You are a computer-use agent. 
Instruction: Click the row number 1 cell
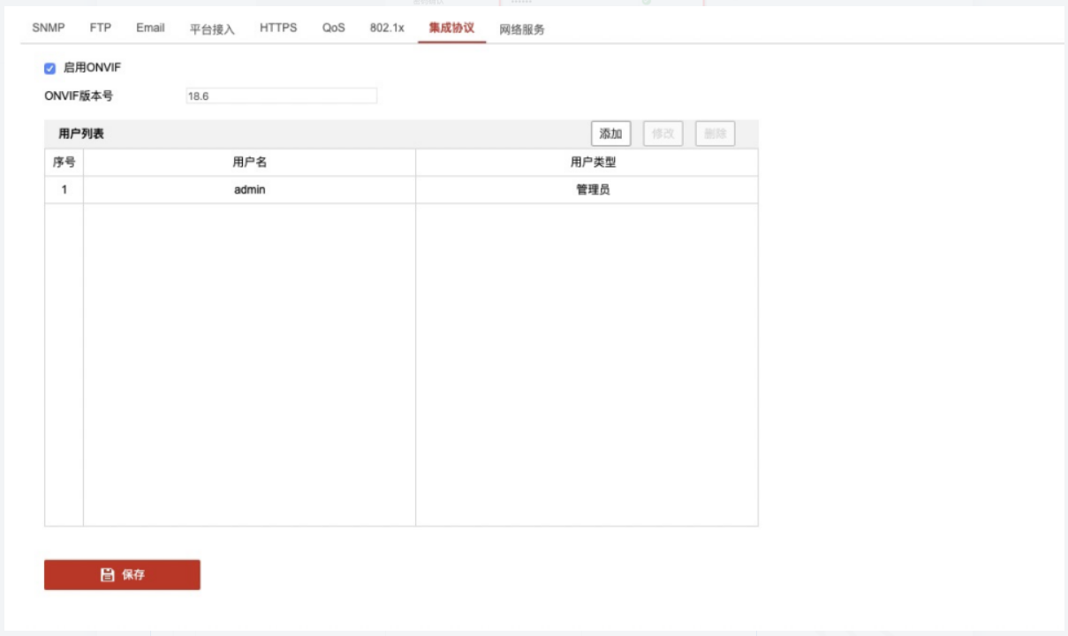pos(64,190)
